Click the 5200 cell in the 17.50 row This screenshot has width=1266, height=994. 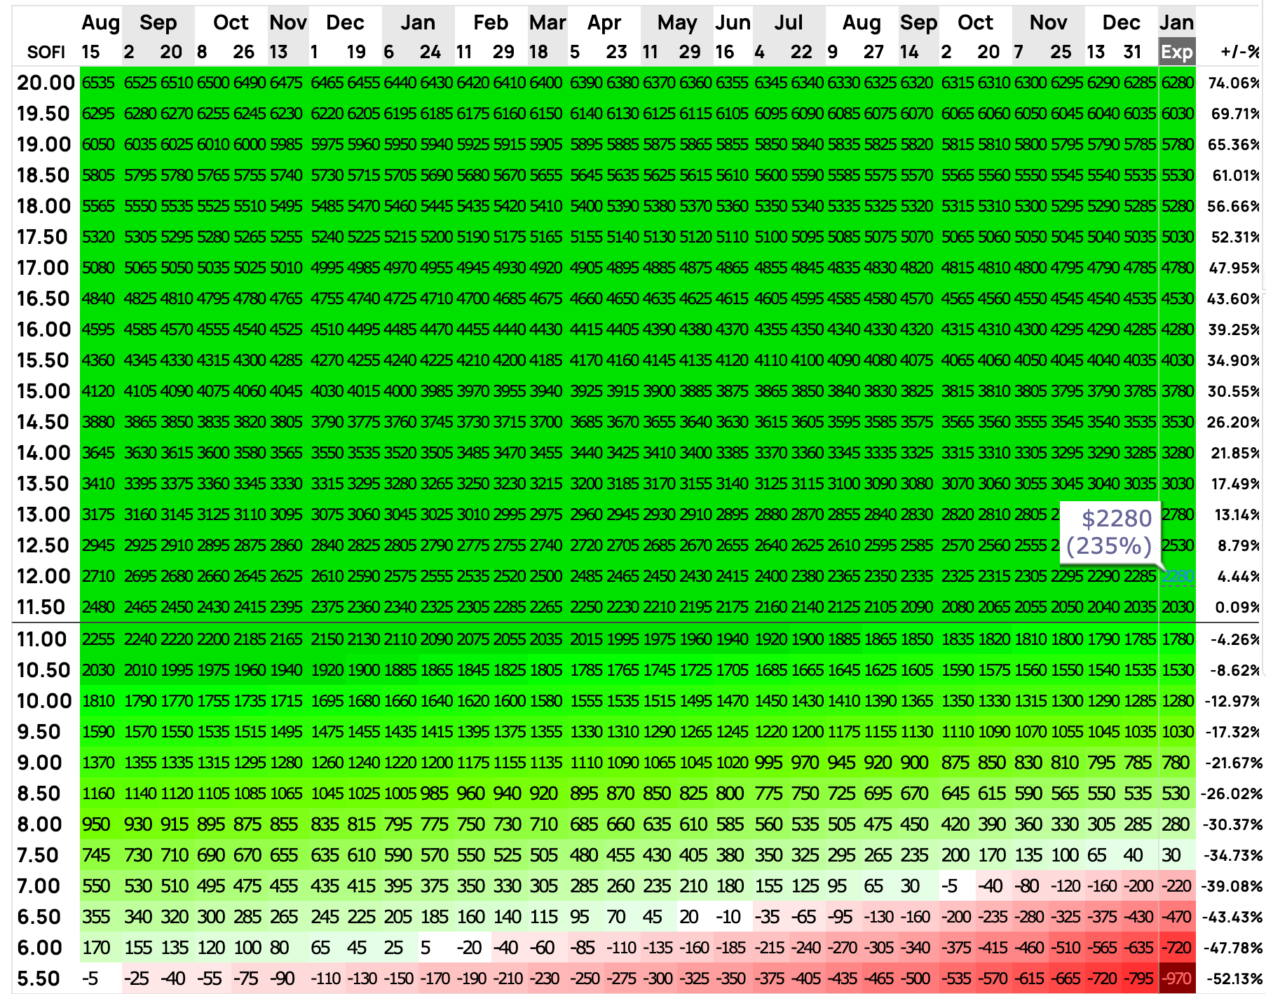point(437,237)
